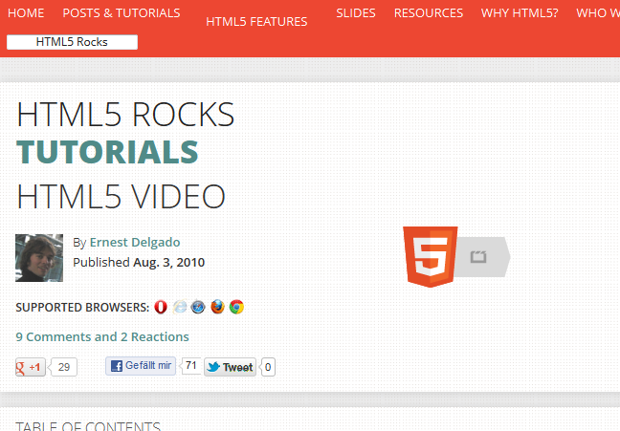Go to the Slides page
The width and height of the screenshot is (620, 431).
coord(356,13)
